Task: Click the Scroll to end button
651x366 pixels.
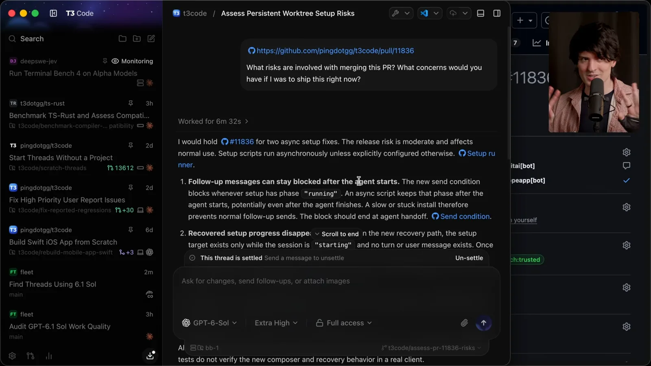Action: (x=336, y=234)
